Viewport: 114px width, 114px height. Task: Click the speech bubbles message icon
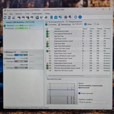coord(60,17)
